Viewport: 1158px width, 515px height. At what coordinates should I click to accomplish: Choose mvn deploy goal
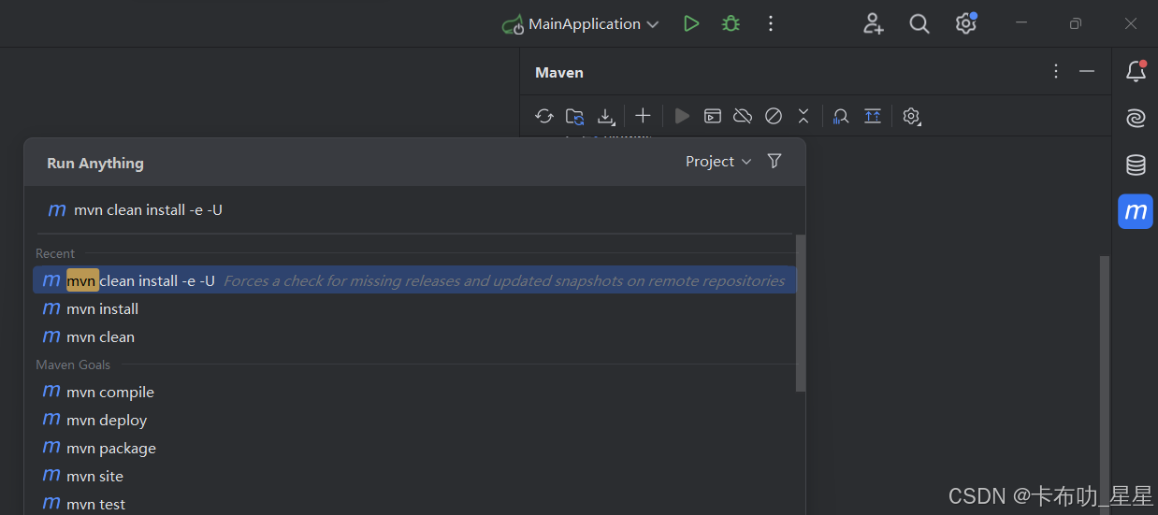coord(414,420)
